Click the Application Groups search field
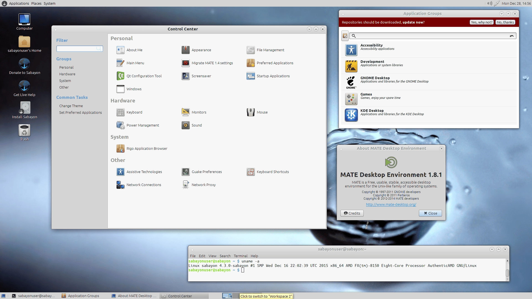Image resolution: width=532 pixels, height=299 pixels. (x=433, y=36)
